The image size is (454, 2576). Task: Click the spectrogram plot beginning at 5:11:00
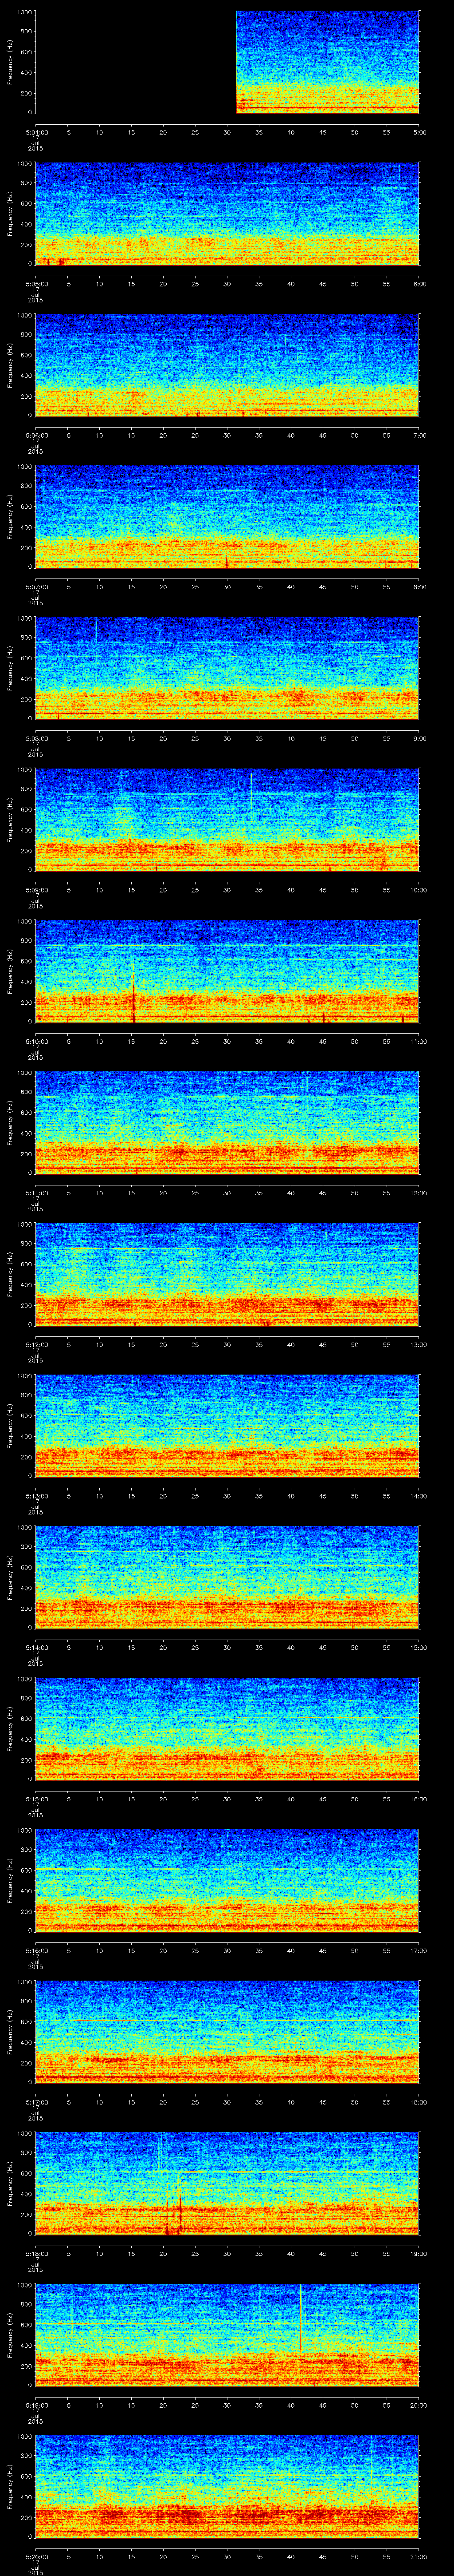[x=227, y=1123]
